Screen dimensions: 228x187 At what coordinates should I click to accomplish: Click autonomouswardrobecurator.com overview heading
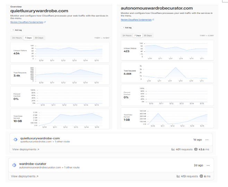pyautogui.click(x=157, y=8)
